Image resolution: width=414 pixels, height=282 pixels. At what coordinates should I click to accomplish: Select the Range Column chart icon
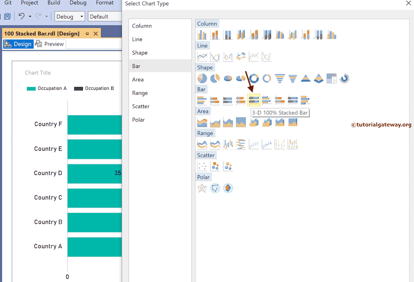click(228, 144)
